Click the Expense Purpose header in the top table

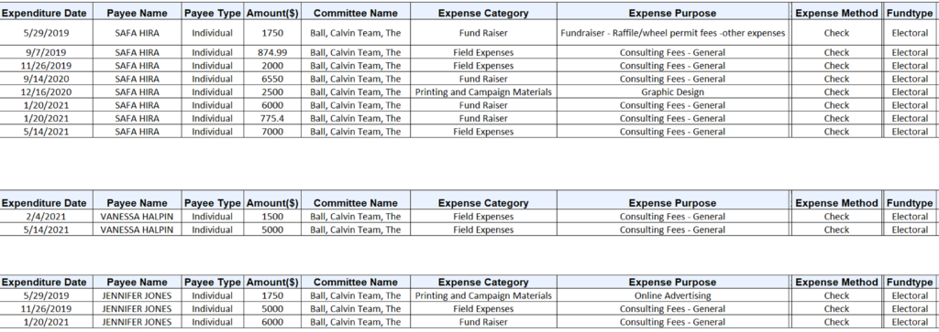(x=672, y=13)
